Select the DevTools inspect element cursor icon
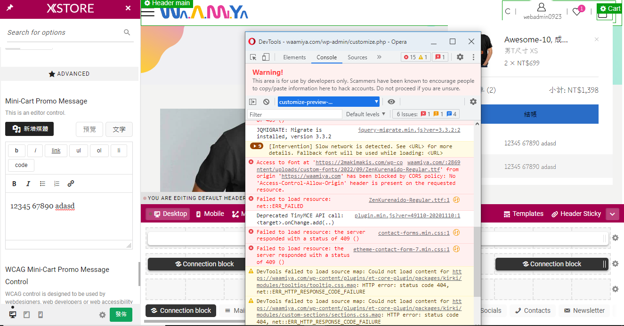This screenshot has height=326, width=624. coord(253,57)
